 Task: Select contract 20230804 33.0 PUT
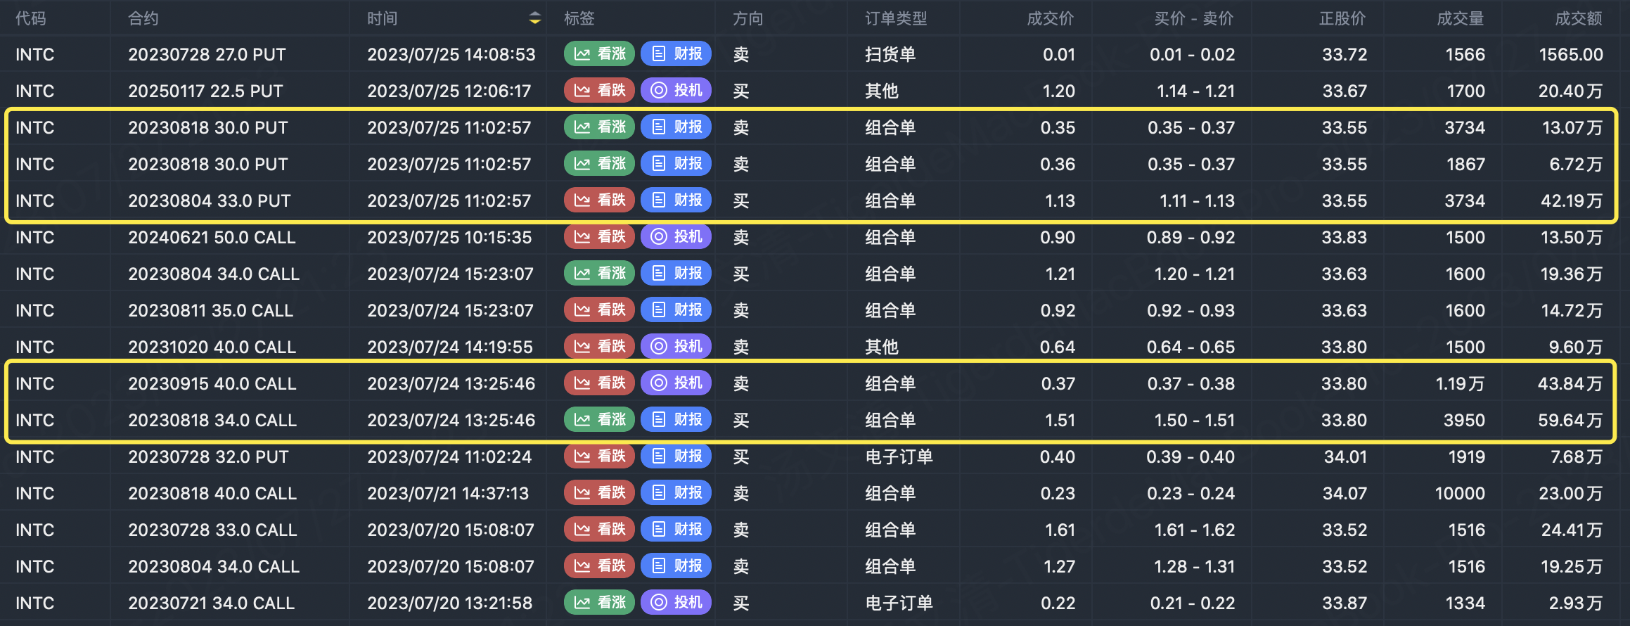pyautogui.click(x=210, y=200)
